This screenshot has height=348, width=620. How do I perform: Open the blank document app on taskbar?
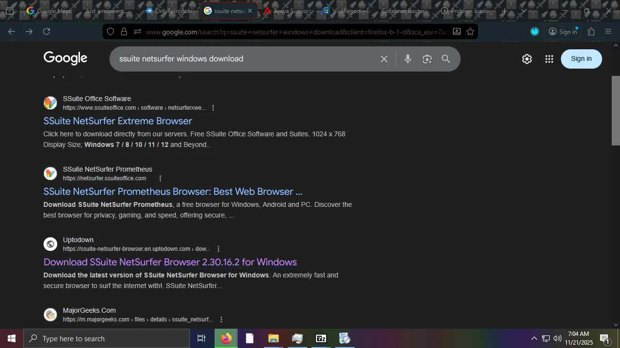pyautogui.click(x=249, y=338)
